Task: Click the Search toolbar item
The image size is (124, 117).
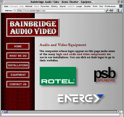Action: point(63,6)
